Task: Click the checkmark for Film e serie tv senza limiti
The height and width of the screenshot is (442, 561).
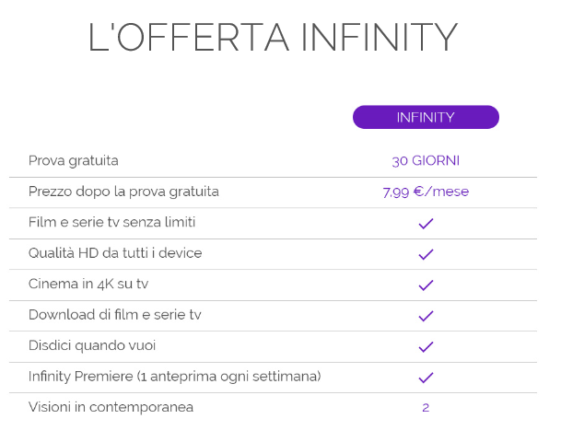Action: click(x=426, y=223)
